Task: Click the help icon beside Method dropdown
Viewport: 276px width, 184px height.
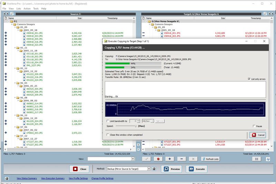Action: [x=154, y=169]
